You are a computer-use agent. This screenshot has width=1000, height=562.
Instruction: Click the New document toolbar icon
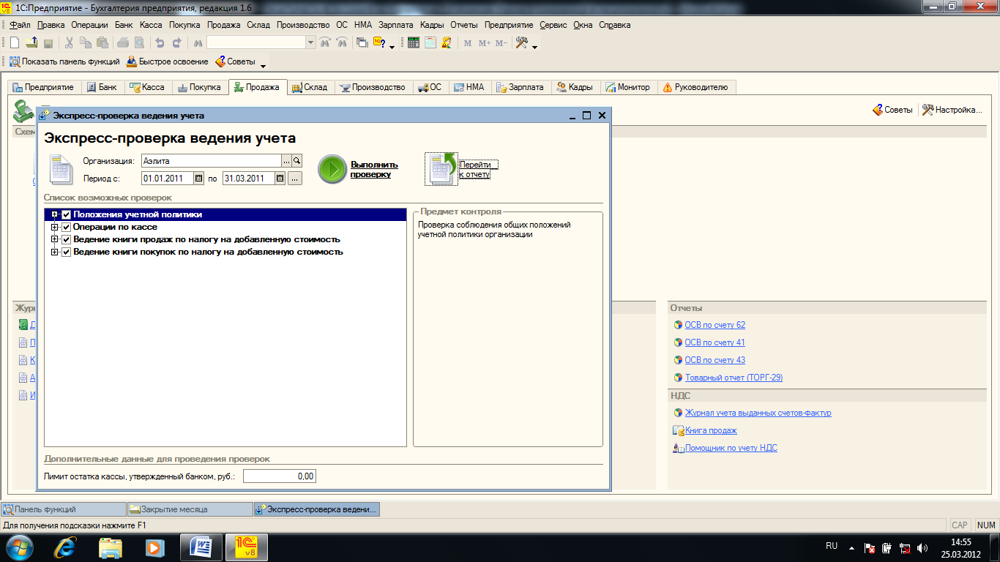click(x=14, y=43)
